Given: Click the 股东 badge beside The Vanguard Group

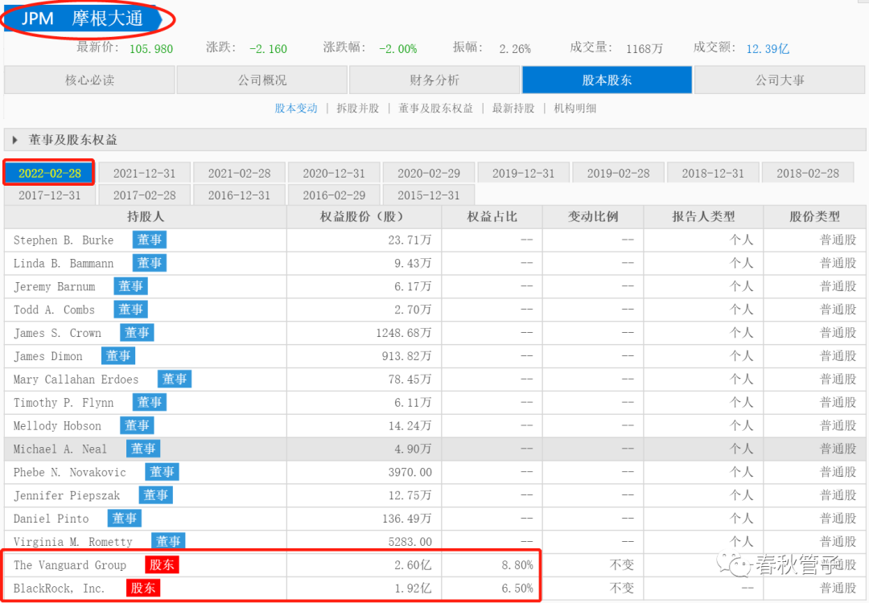Looking at the screenshot, I should [x=162, y=564].
